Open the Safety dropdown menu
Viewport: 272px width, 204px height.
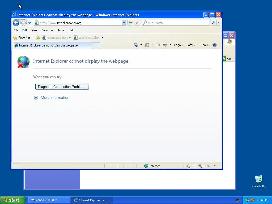click(x=192, y=45)
